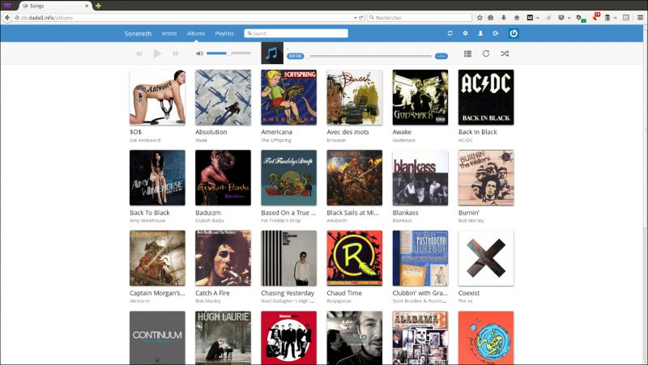Image resolution: width=648 pixels, height=365 pixels.
Task: Open the play queue list icon
Action: point(467,53)
